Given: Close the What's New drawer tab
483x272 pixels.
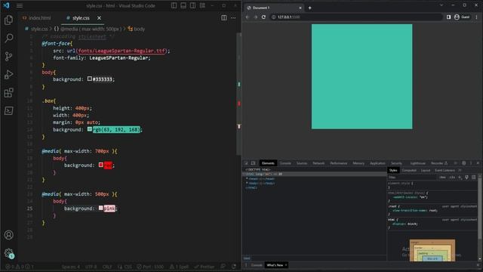Looking at the screenshot, I should point(286,265).
